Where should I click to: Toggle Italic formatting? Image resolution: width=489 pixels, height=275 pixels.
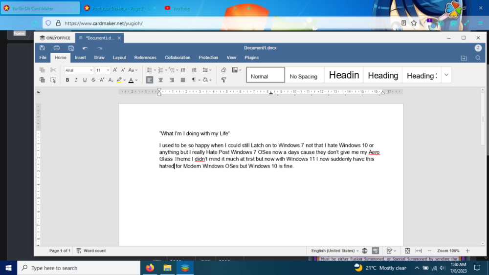point(76,80)
